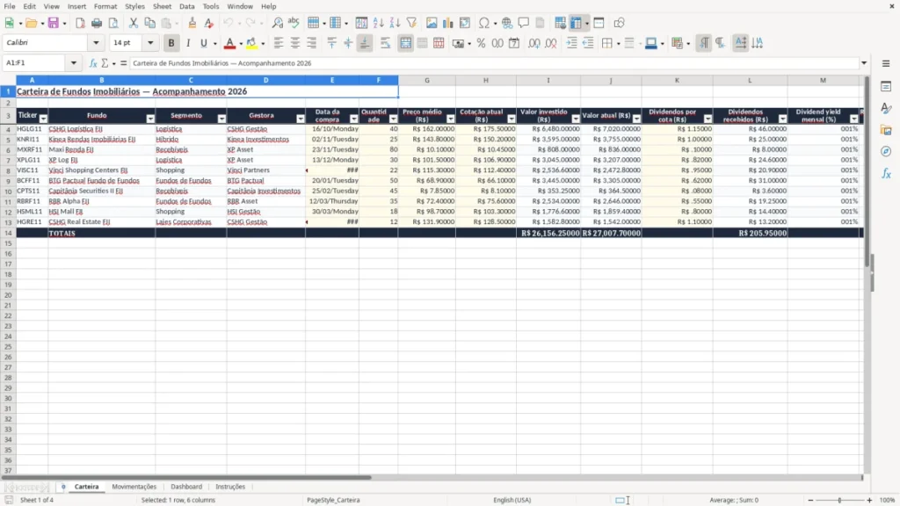Expand the formula bar arrow
The width and height of the screenshot is (900, 506).
coord(864,63)
